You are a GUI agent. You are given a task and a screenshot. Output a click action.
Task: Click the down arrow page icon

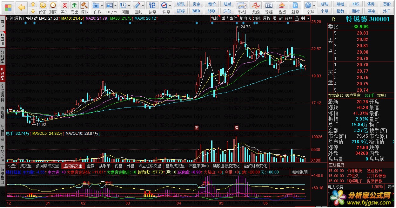point(33,11)
